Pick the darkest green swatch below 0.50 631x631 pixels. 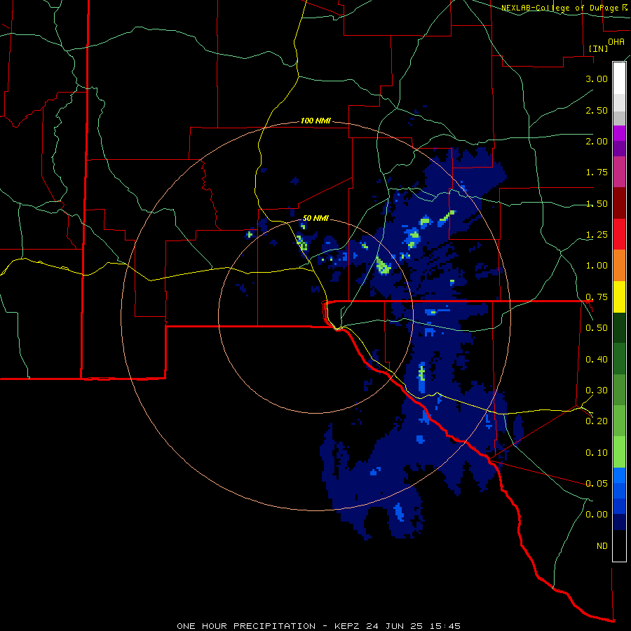(619, 328)
